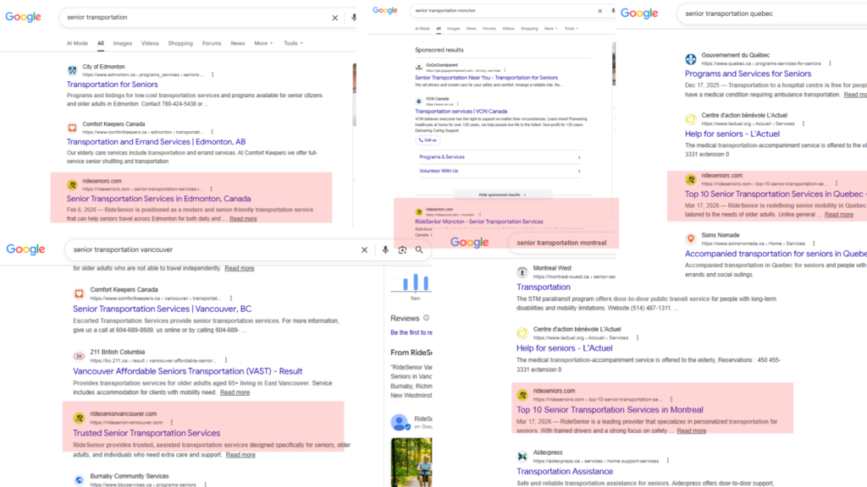The image size is (867, 487).
Task: Click the VON Canada favicon
Action: pos(419,101)
